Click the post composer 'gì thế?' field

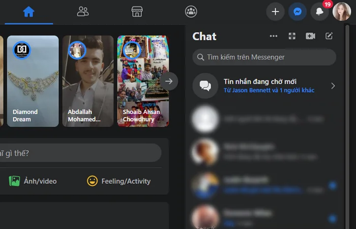80,153
